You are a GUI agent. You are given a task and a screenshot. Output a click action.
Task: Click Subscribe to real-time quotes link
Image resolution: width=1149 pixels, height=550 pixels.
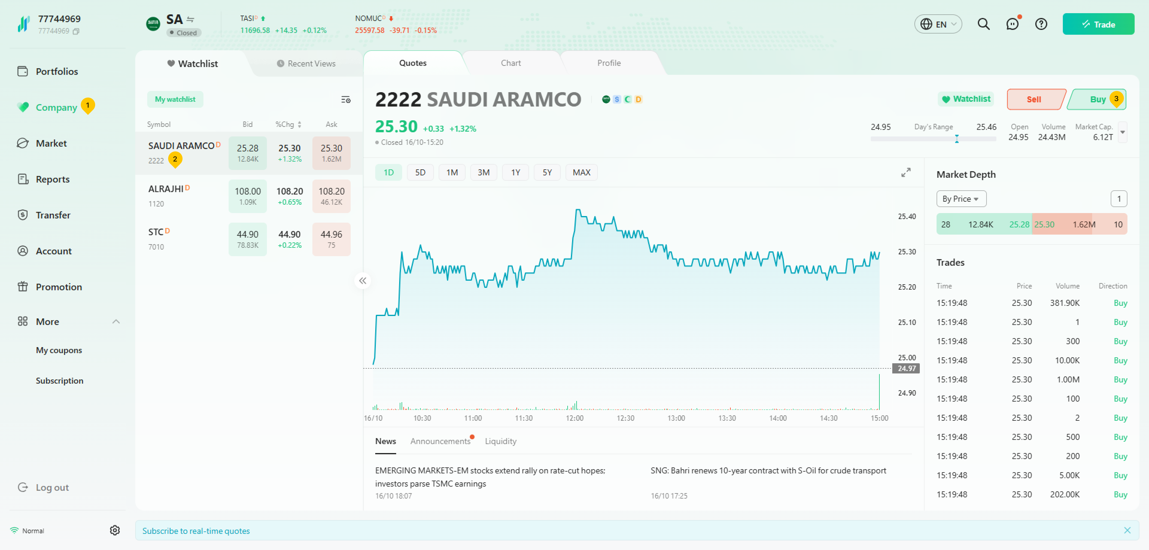pos(196,531)
